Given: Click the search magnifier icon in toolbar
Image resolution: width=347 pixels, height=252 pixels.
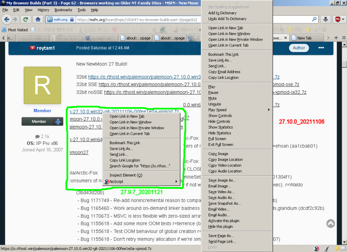Looking at the screenshot, I should tap(314, 19).
